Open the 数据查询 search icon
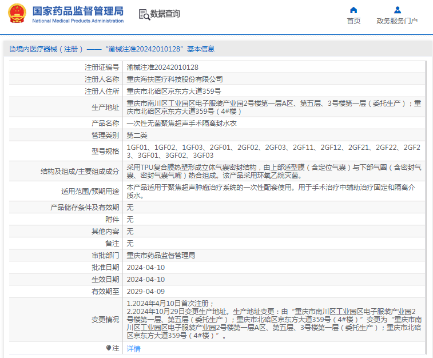Viewport: 433px width, 358px height. (x=144, y=14)
